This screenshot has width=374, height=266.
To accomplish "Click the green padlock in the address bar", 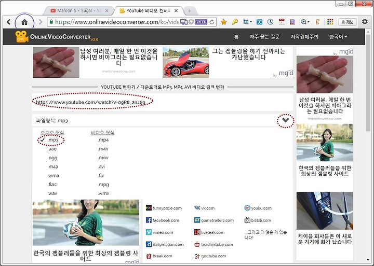I will [x=51, y=22].
